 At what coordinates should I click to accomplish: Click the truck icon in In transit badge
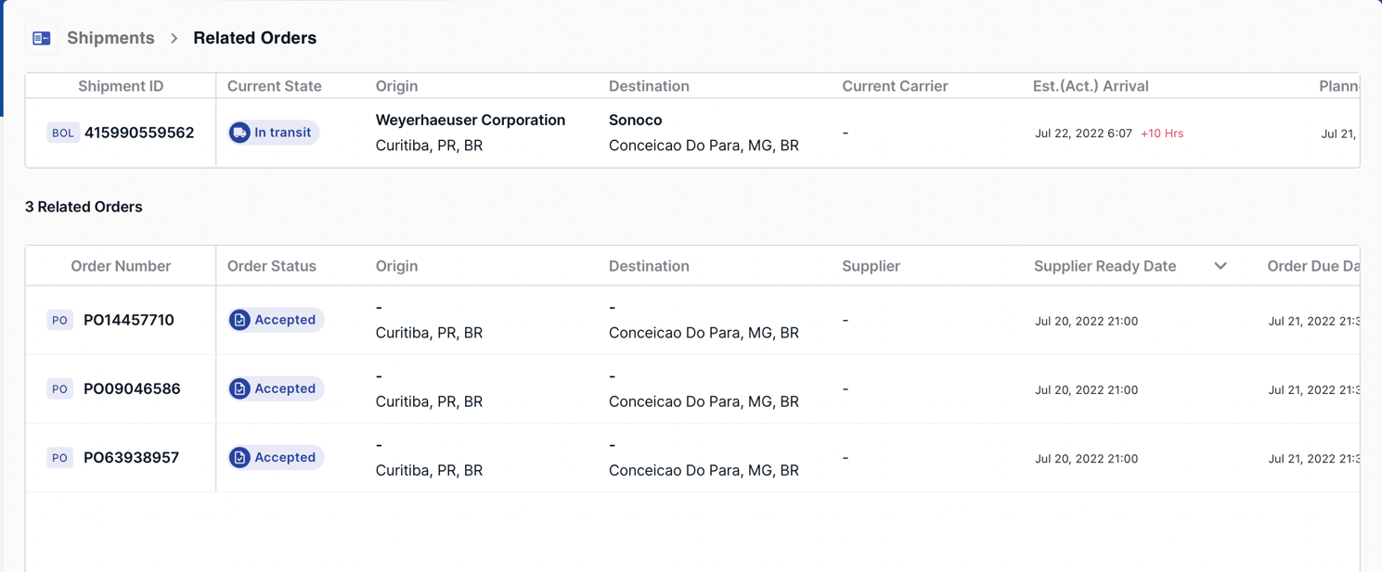[239, 133]
